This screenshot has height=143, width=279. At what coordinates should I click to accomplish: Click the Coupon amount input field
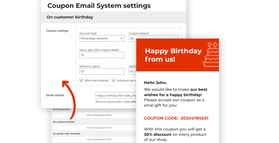click(132, 39)
